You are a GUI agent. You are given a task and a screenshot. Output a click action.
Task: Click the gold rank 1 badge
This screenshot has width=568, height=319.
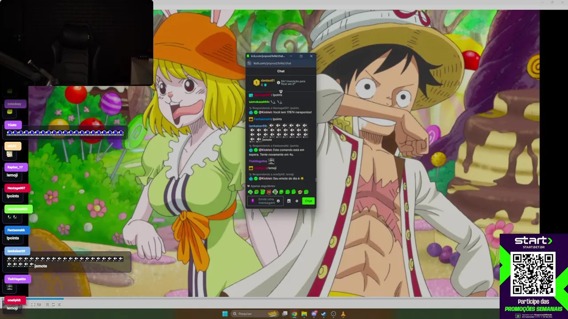(x=256, y=82)
